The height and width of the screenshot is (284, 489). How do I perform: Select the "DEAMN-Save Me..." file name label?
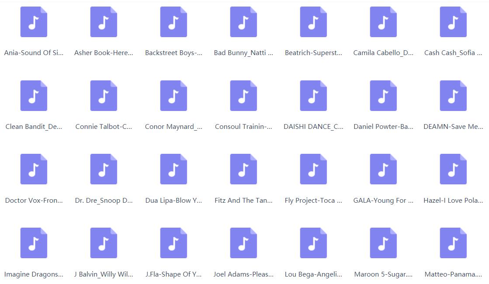453,127
